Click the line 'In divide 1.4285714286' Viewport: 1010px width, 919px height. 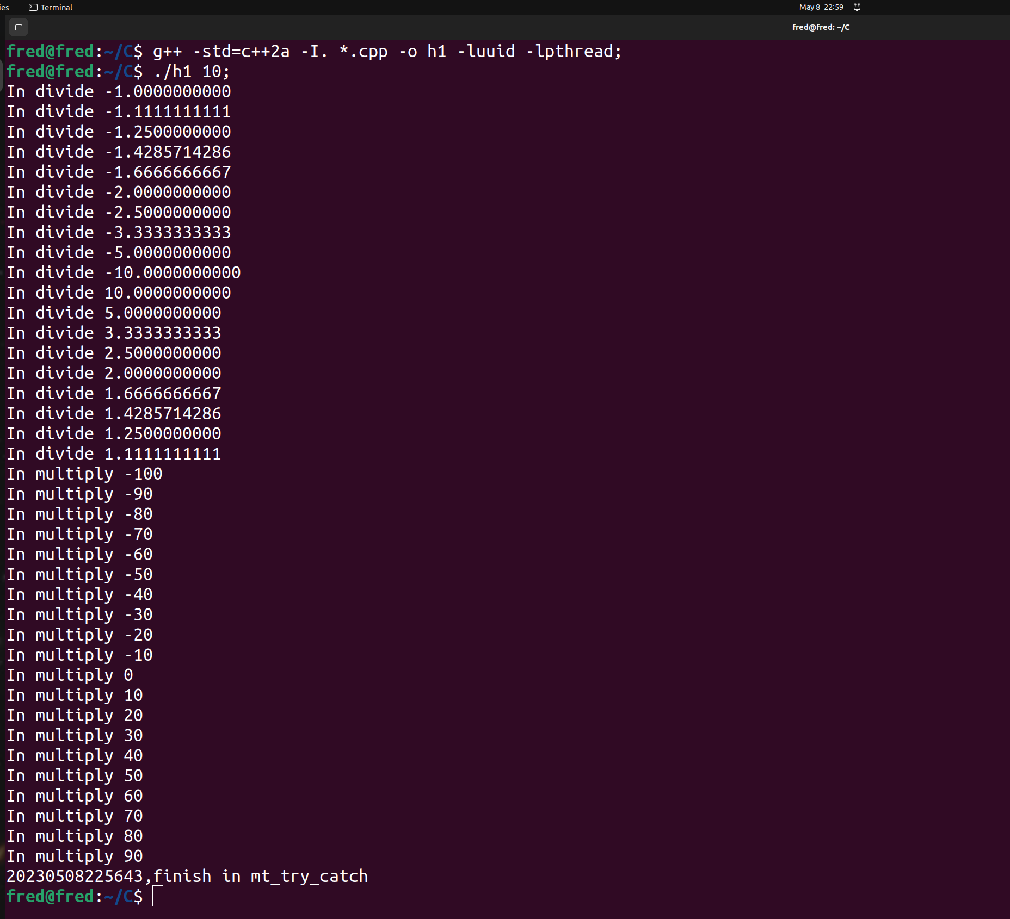tap(114, 413)
